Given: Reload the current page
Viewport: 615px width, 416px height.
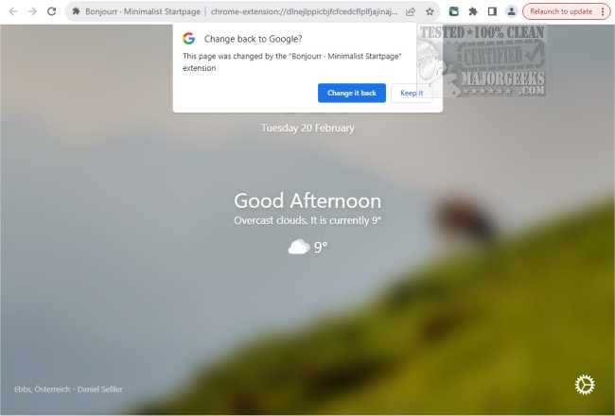Looking at the screenshot, I should click(51, 11).
